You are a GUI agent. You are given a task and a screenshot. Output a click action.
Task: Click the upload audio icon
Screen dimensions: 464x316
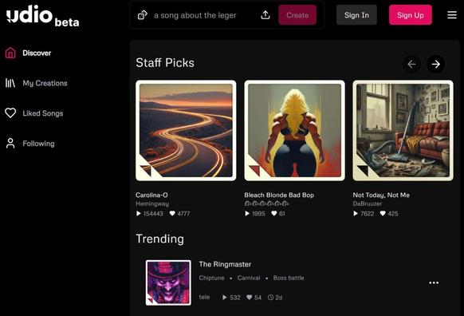coord(265,15)
